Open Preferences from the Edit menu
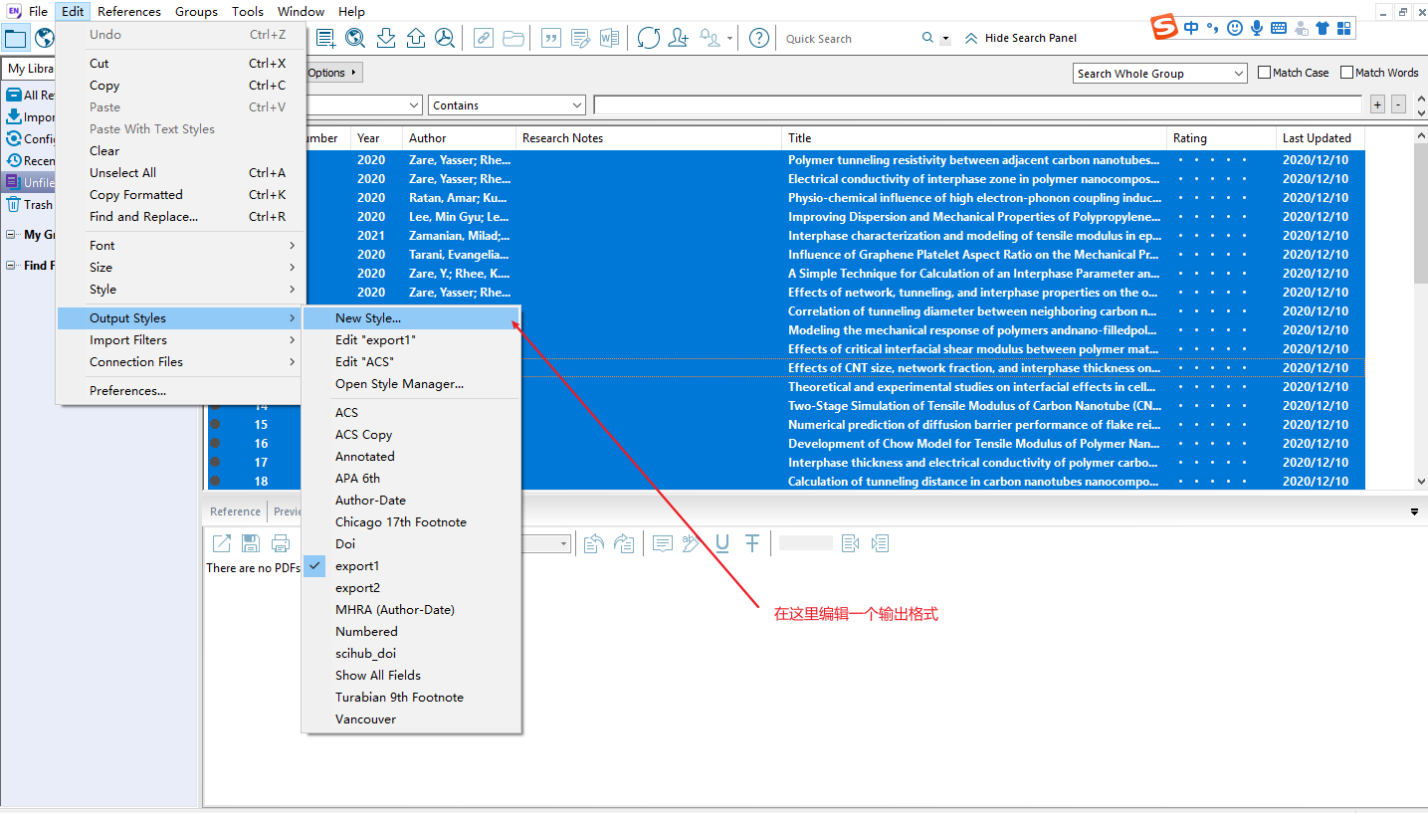1428x813 pixels. (x=127, y=391)
